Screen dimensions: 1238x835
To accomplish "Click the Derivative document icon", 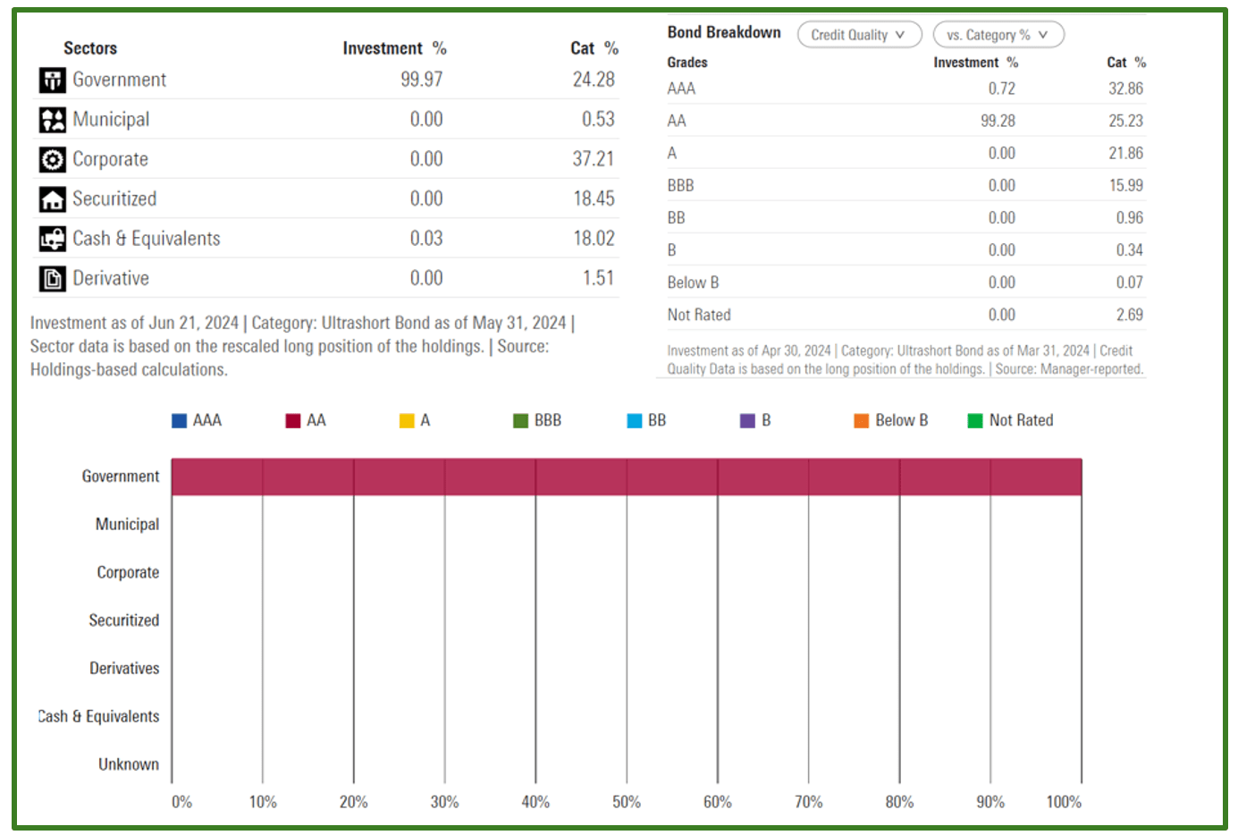I will pos(51,278).
